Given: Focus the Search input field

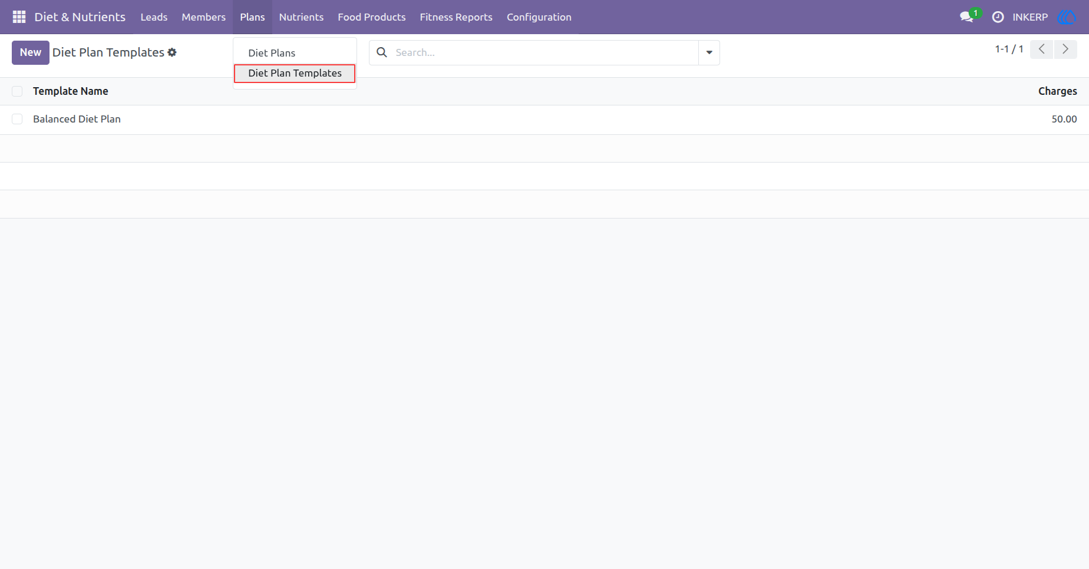Looking at the screenshot, I should 545,52.
